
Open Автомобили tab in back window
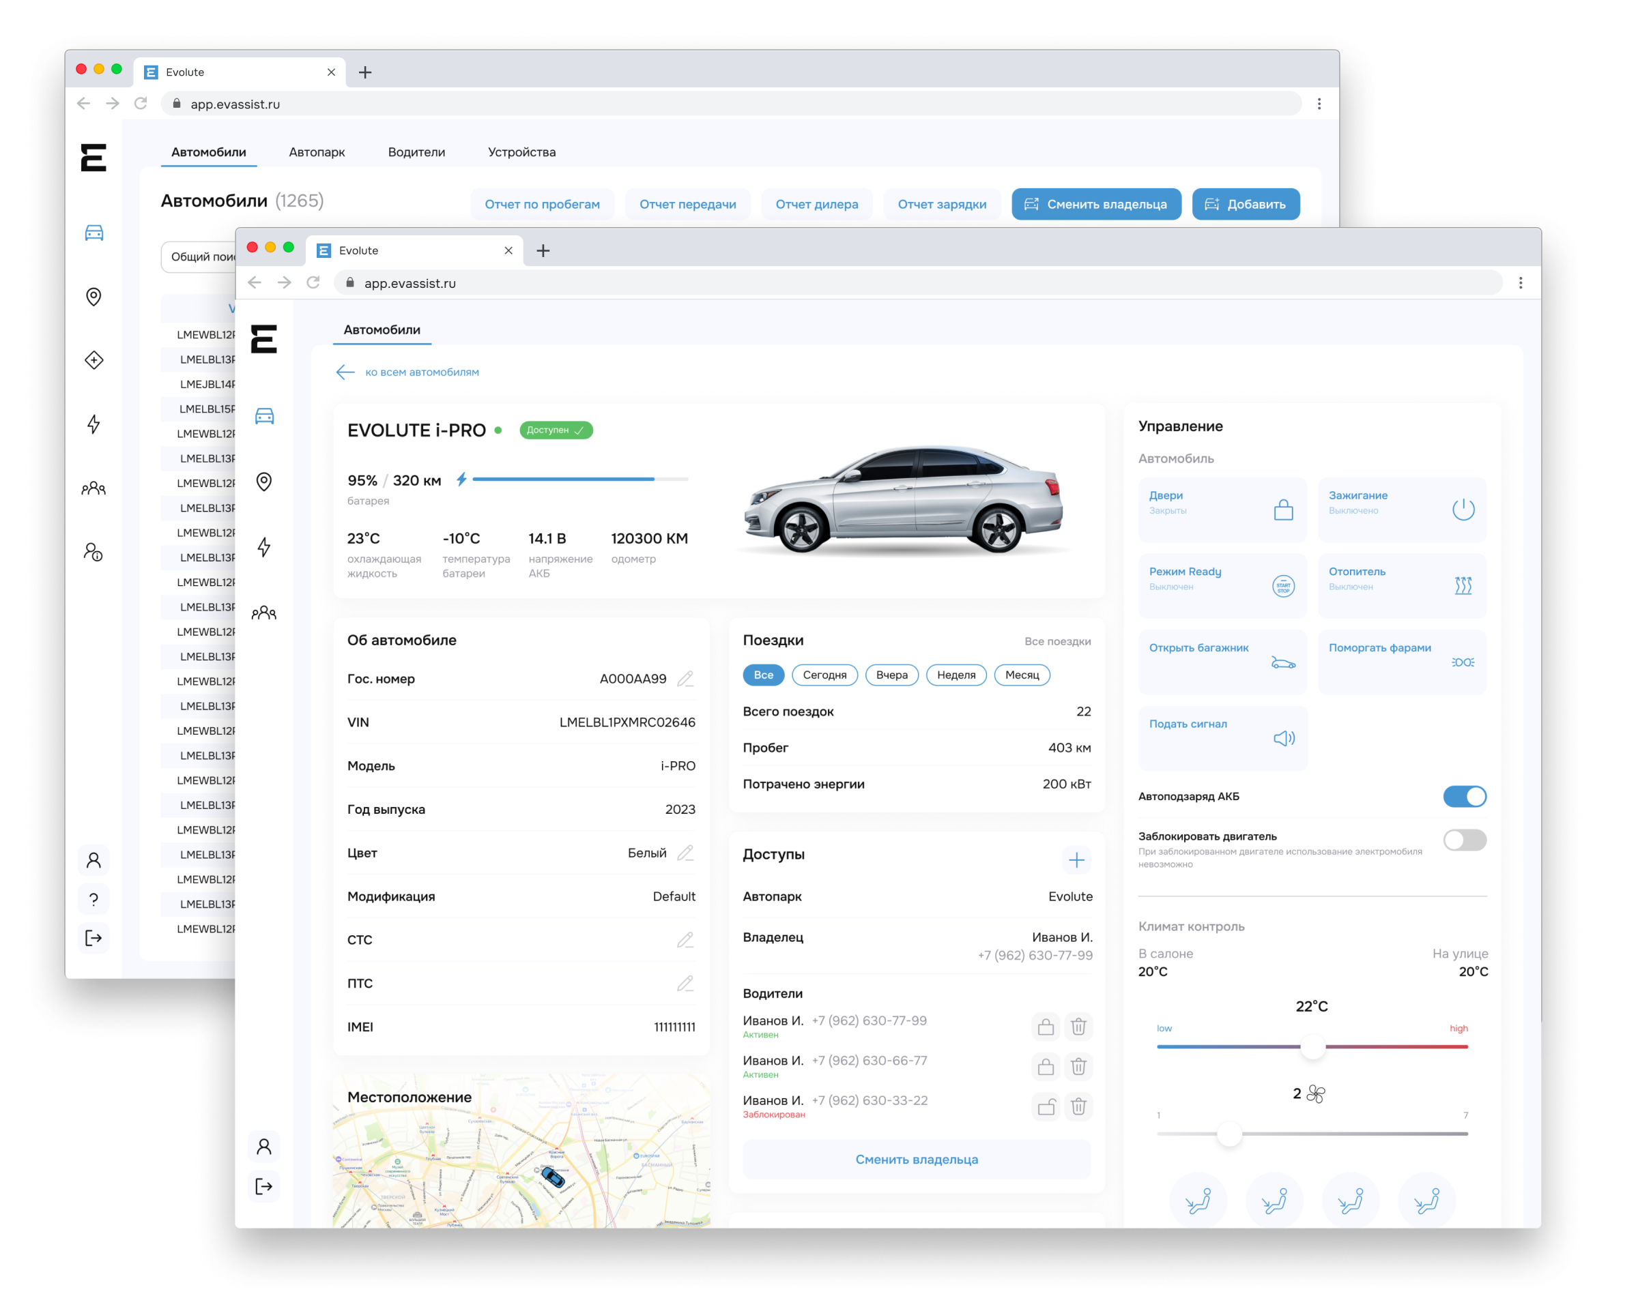tap(209, 151)
